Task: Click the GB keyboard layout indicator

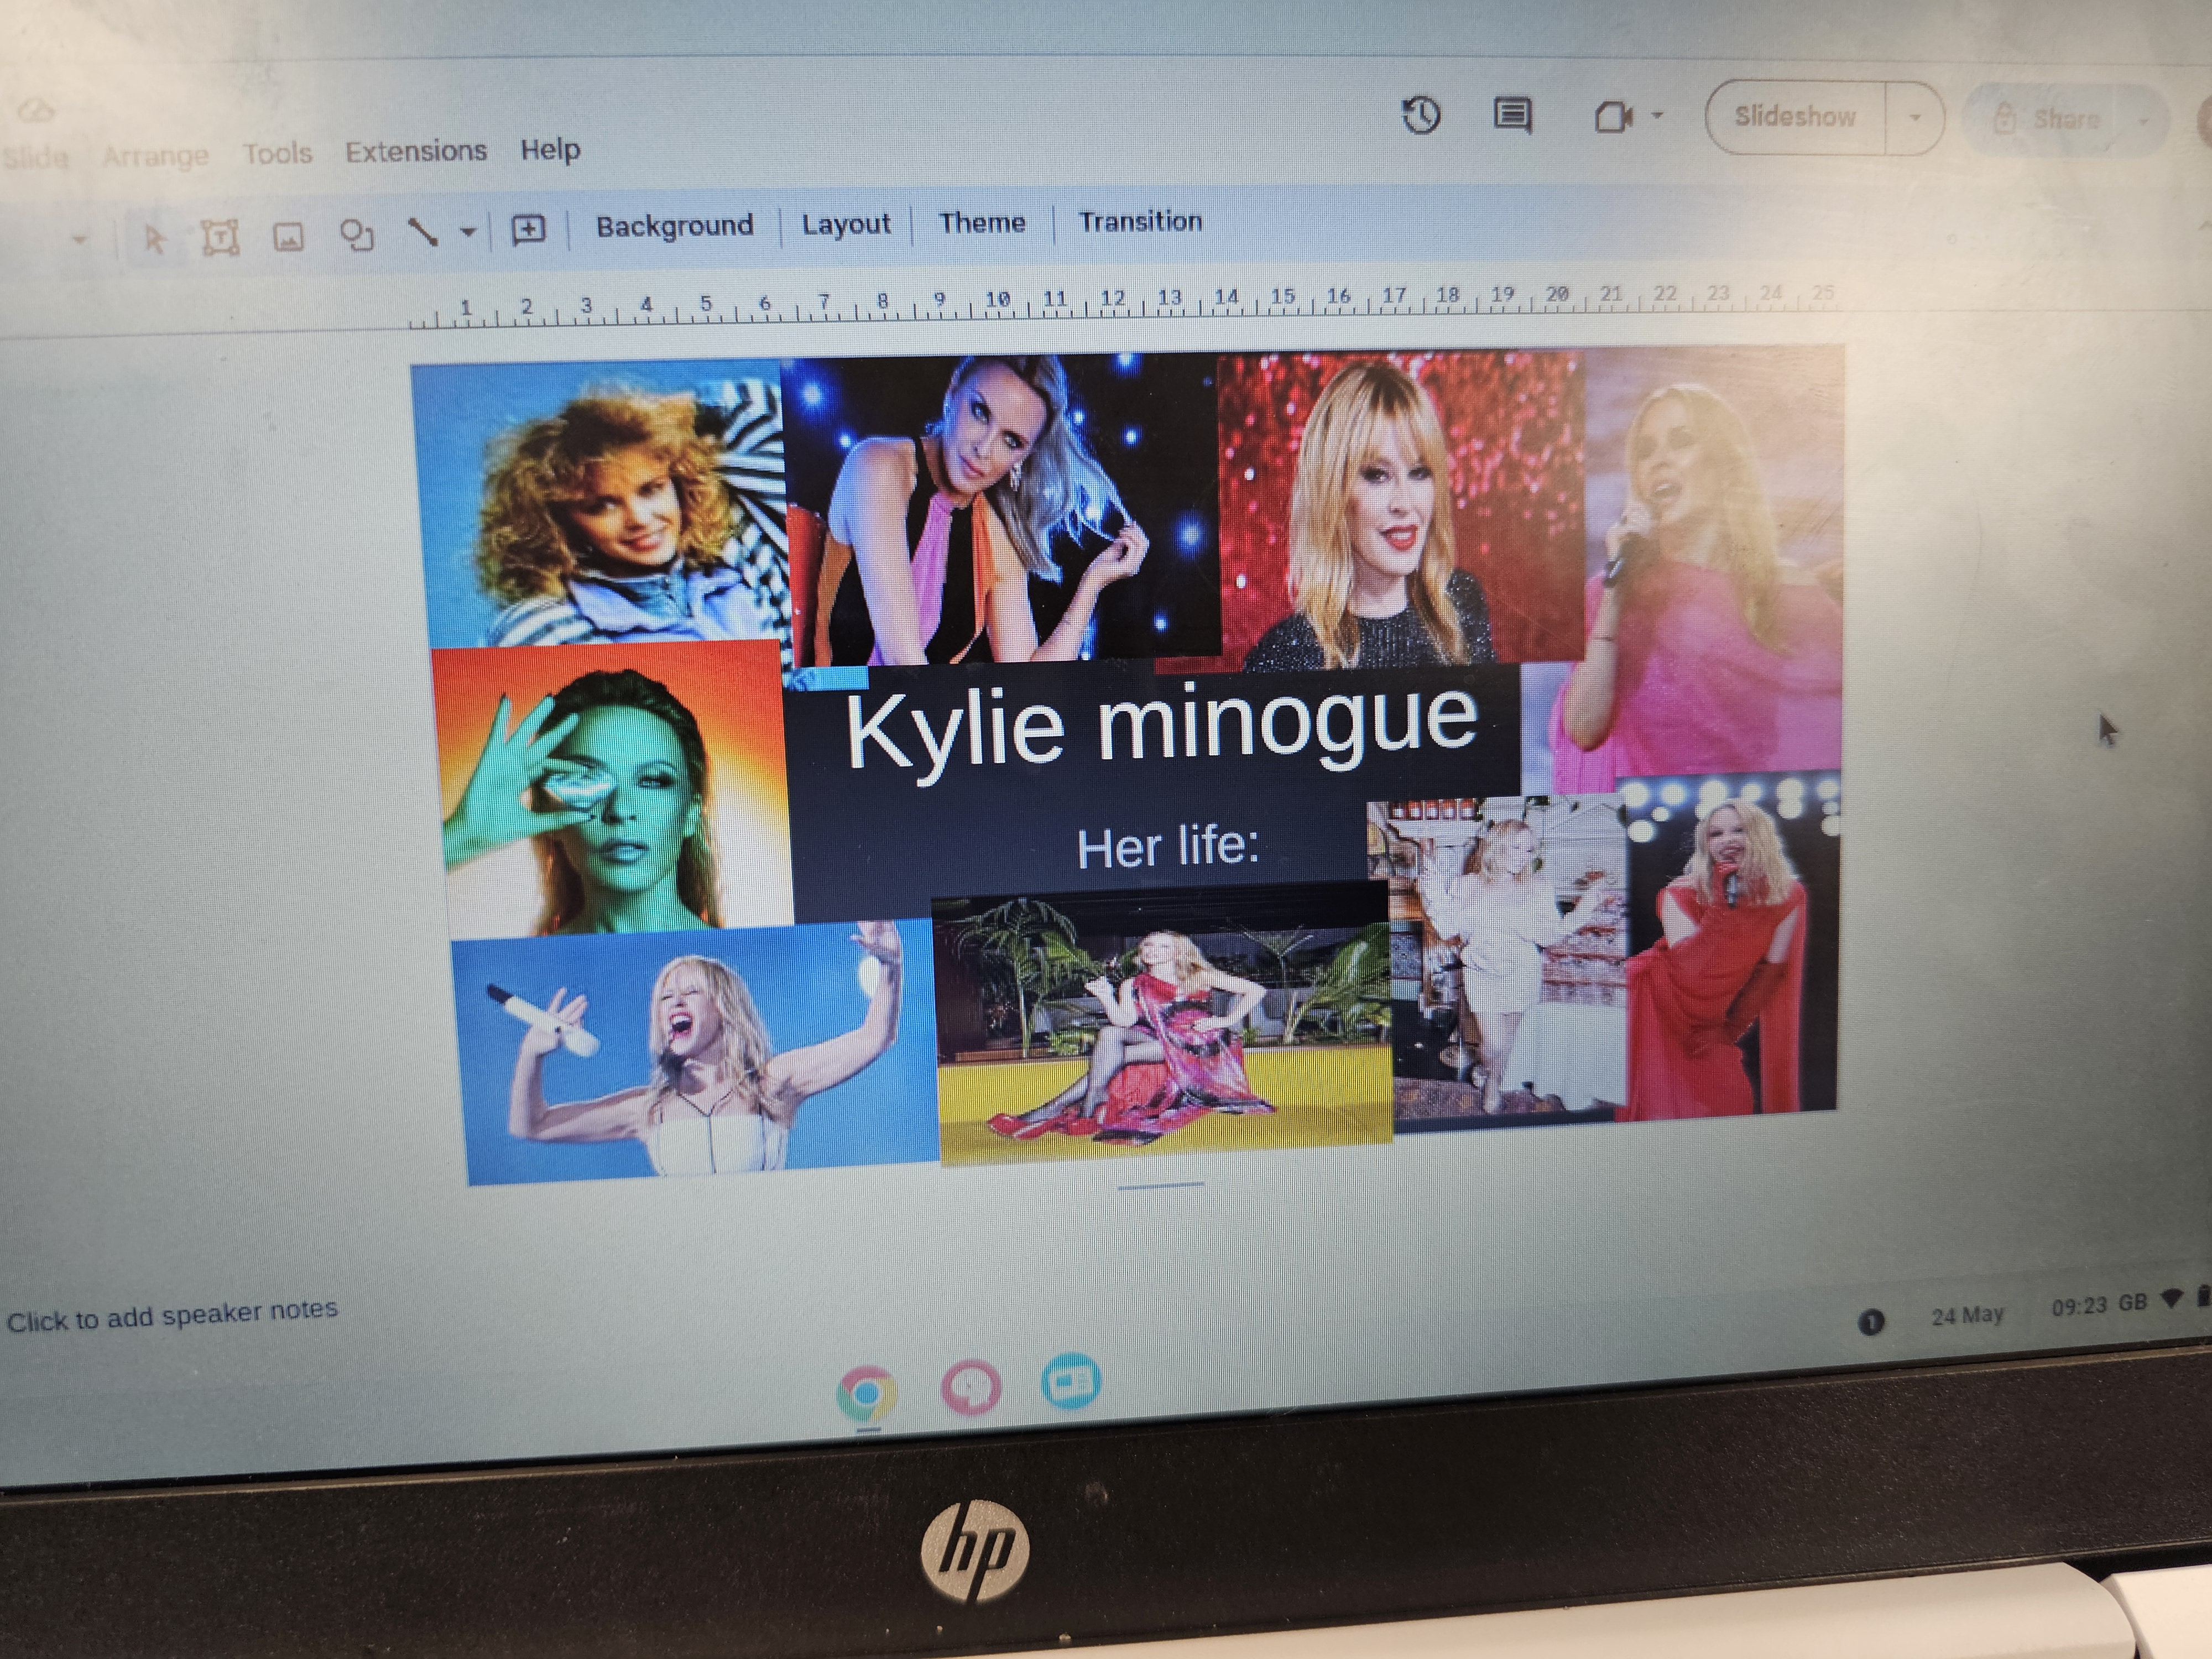Action: tap(2133, 1303)
